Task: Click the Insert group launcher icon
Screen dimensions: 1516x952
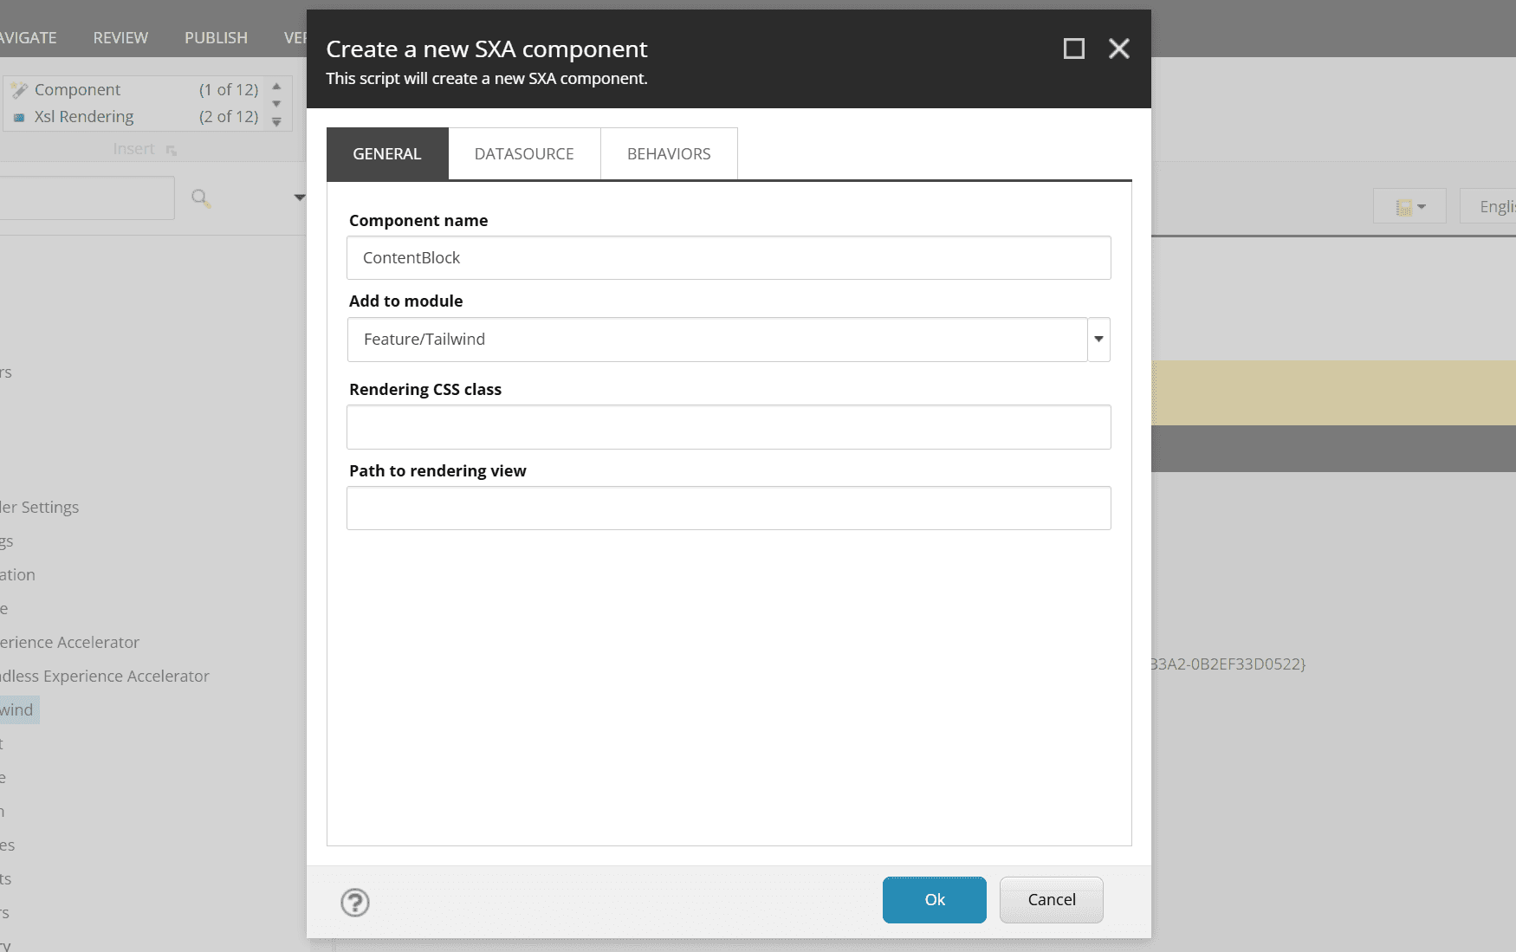Action: (172, 151)
